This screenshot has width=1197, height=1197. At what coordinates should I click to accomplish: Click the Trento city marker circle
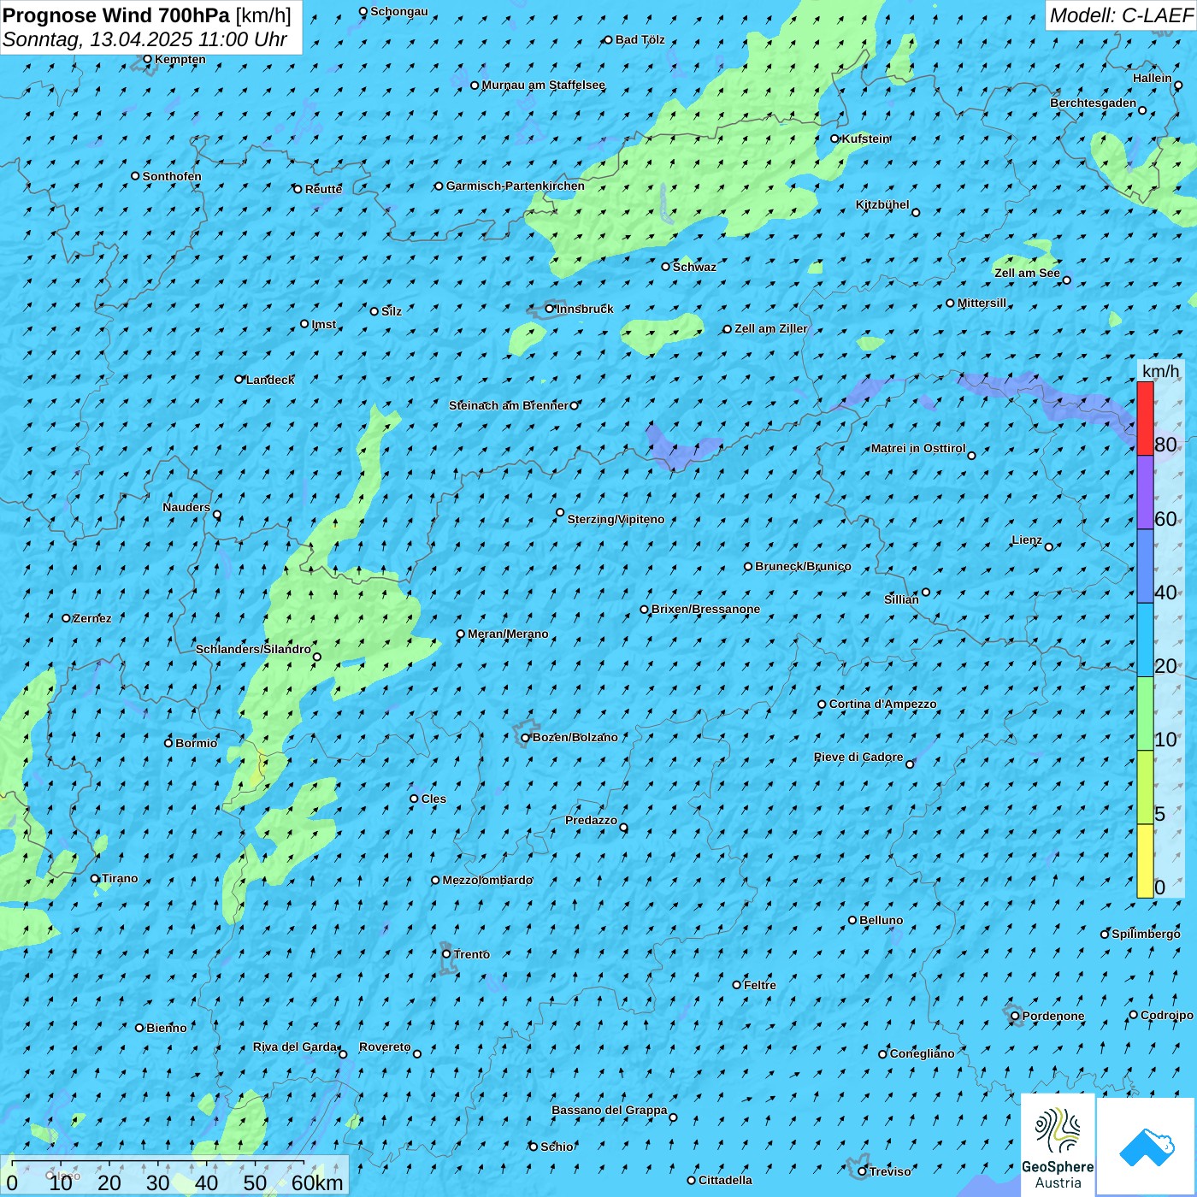446,954
